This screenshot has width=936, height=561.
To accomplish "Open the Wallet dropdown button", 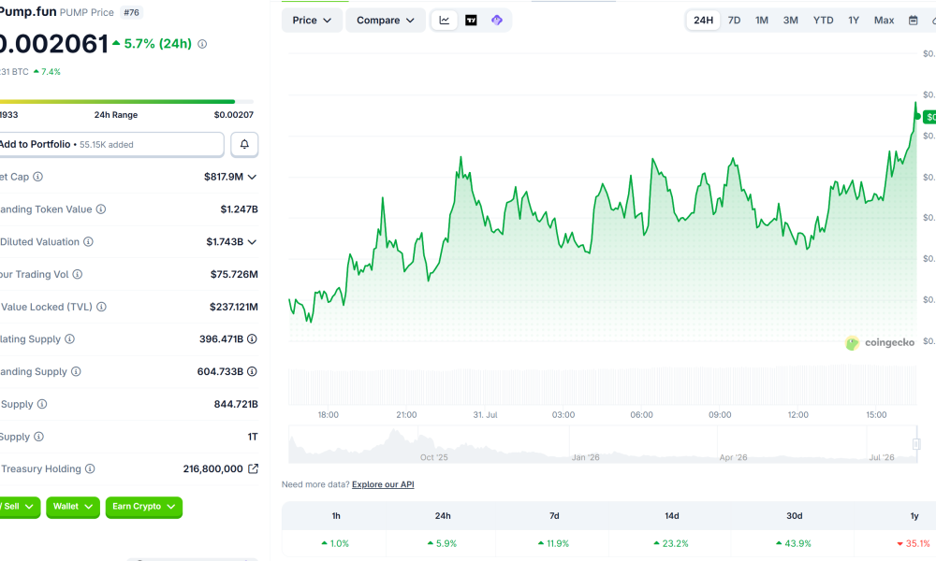I will point(73,507).
